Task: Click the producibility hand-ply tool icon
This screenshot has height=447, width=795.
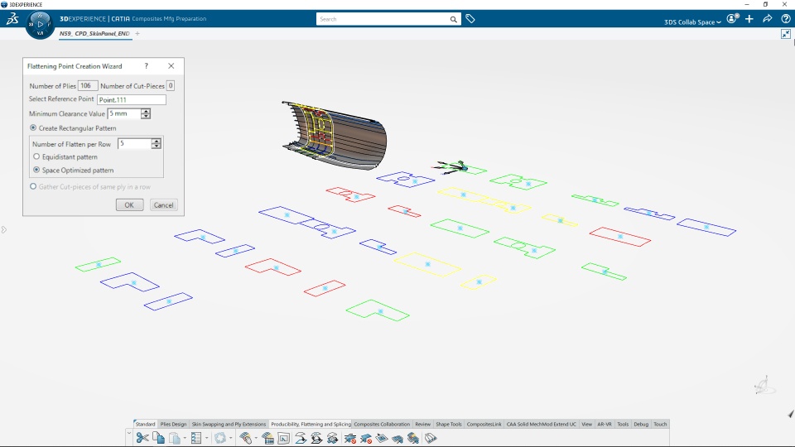Action: click(x=245, y=438)
